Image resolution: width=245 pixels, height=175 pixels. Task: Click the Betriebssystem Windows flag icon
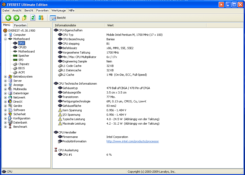tap(10, 77)
